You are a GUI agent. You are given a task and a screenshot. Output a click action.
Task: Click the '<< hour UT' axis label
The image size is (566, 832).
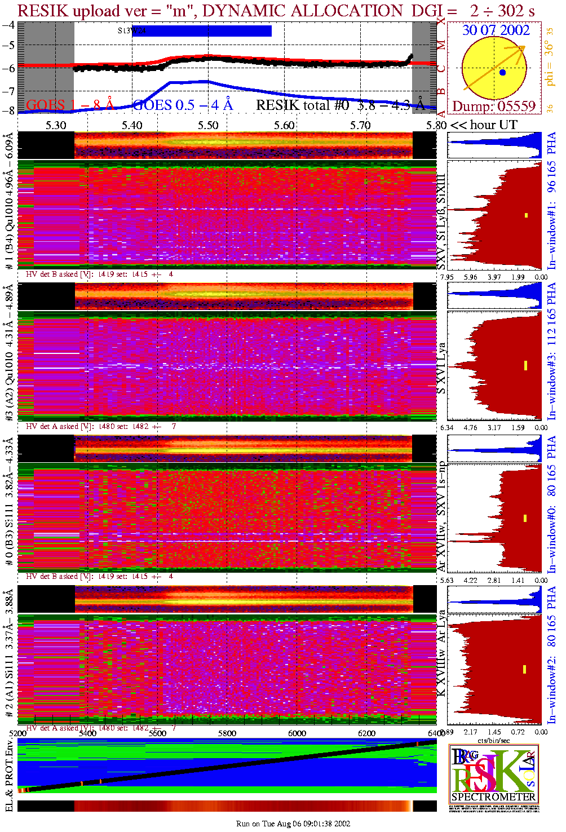[484, 125]
